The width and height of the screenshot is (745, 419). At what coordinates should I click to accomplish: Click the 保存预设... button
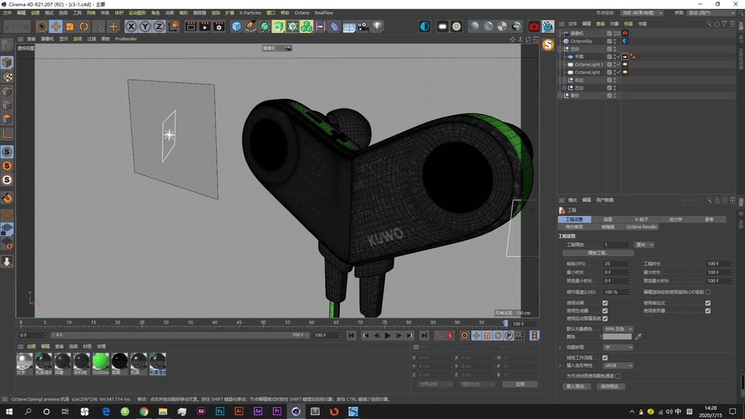610,386
